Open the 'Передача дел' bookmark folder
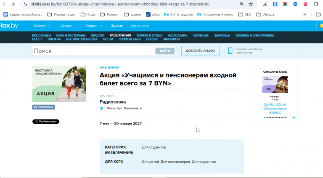Image resolution: width=323 pixels, height=178 pixels. point(61,14)
